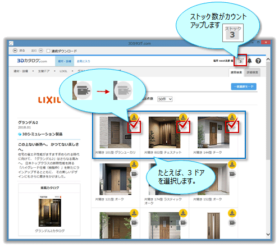Screen dimensions: 279x247
Task: Click the blue 一括選択モード button
Action: pyautogui.click(x=244, y=86)
